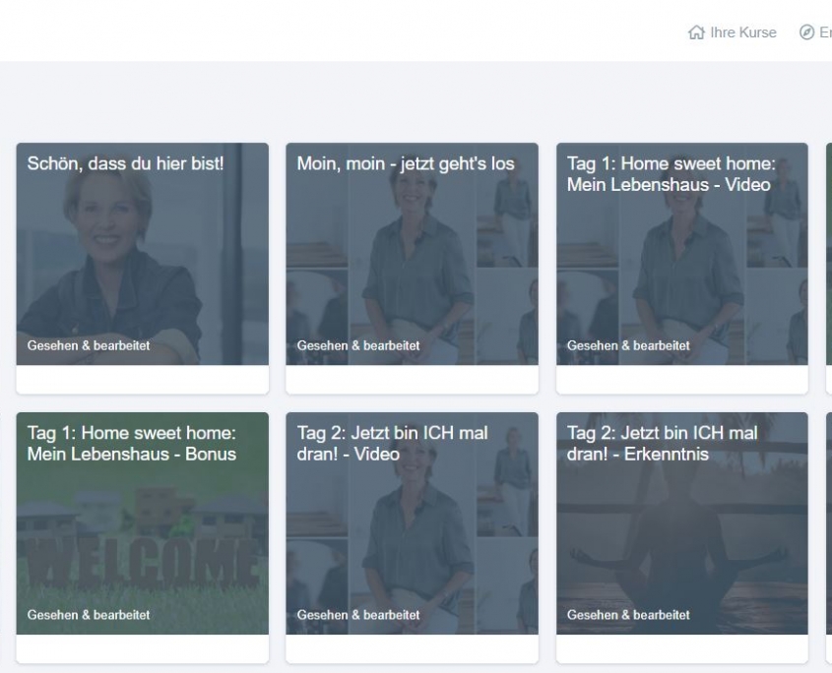Select title 'Tag 1: Mein Lebenshaus - Bonus'
The image size is (832, 673).
pos(132,444)
